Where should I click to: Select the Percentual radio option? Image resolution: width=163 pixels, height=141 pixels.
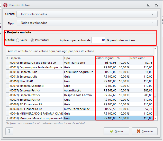[x=32, y=40]
